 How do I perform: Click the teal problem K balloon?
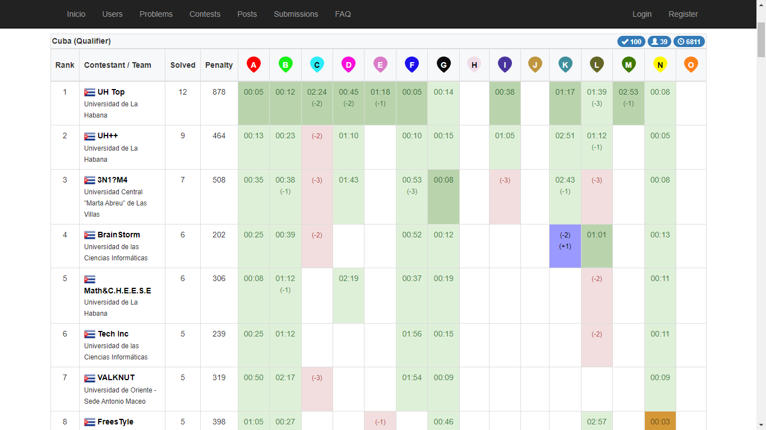pos(565,65)
